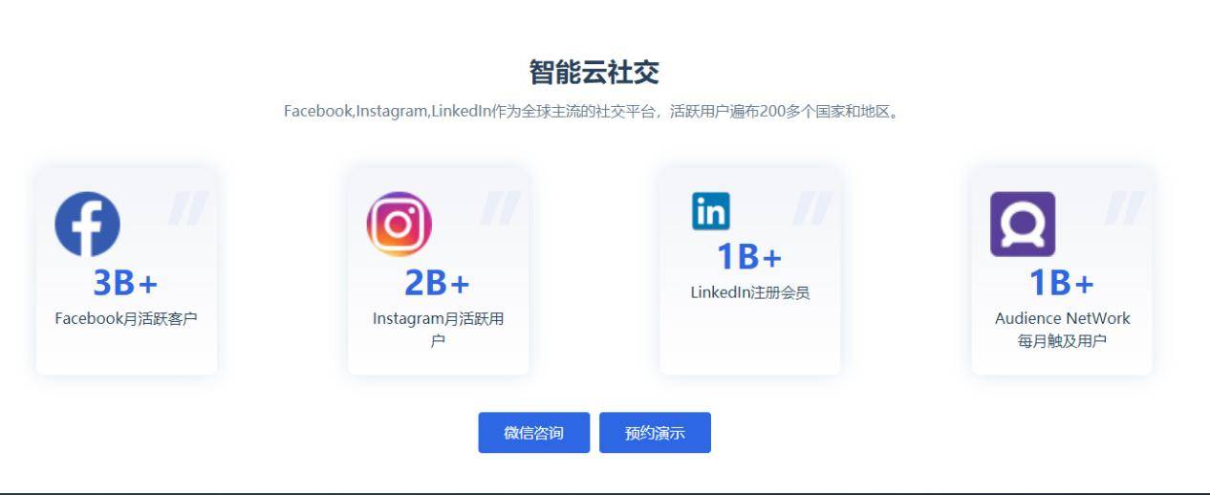Click the quote mark in Audience Network card

point(1124,208)
